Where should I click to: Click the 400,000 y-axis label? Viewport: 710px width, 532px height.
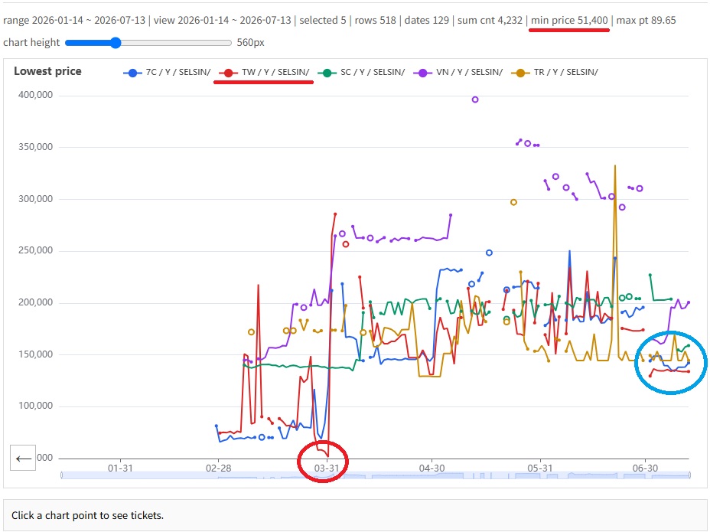click(x=35, y=95)
